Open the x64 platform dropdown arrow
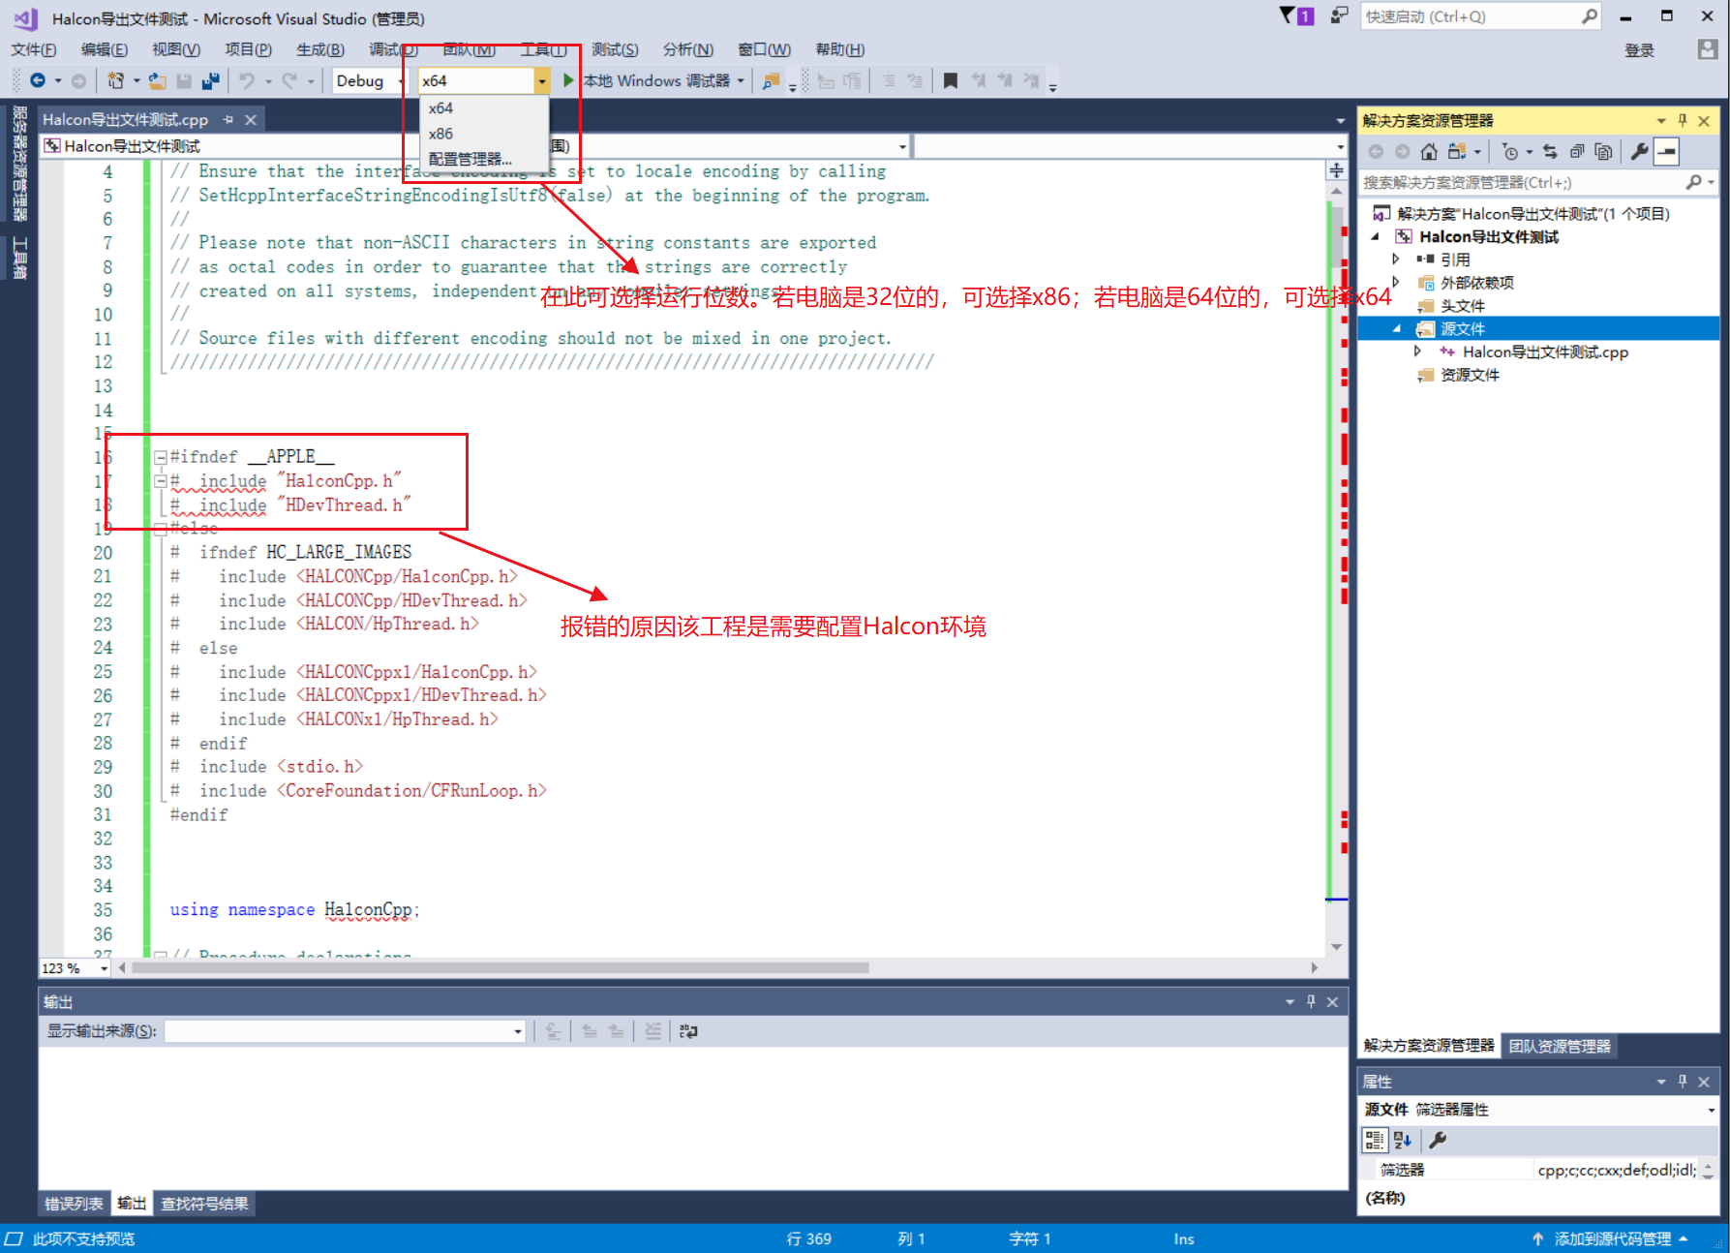The height and width of the screenshot is (1253, 1730). tap(542, 81)
